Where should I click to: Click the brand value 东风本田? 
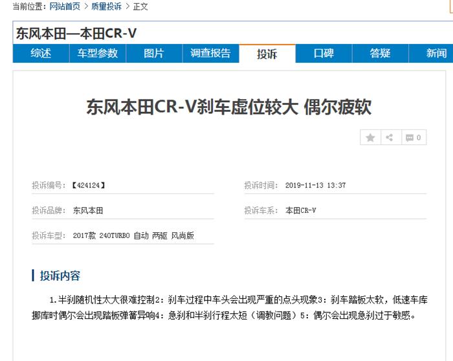(x=88, y=210)
